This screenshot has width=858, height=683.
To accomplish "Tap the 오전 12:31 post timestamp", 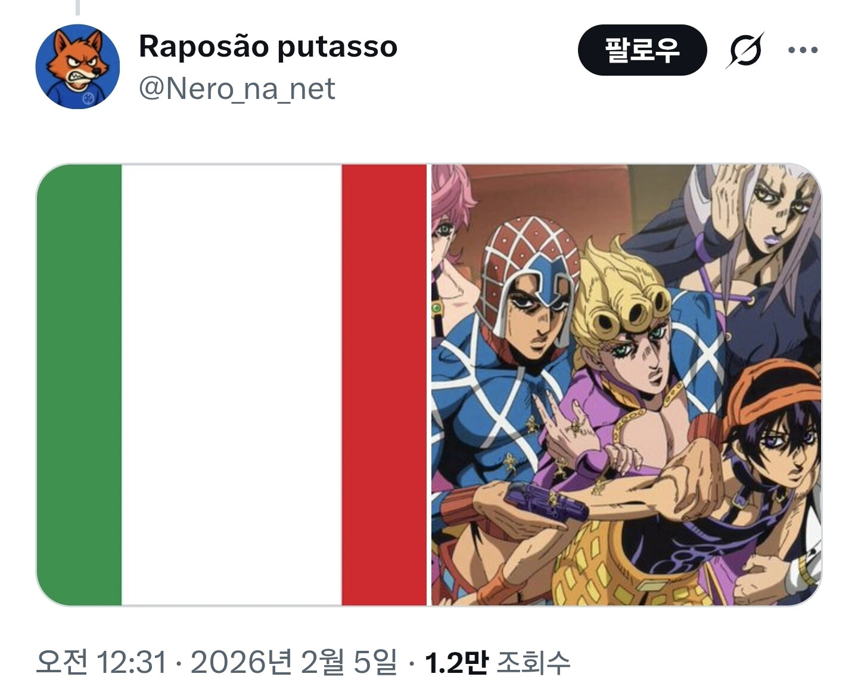I will click(x=101, y=662).
